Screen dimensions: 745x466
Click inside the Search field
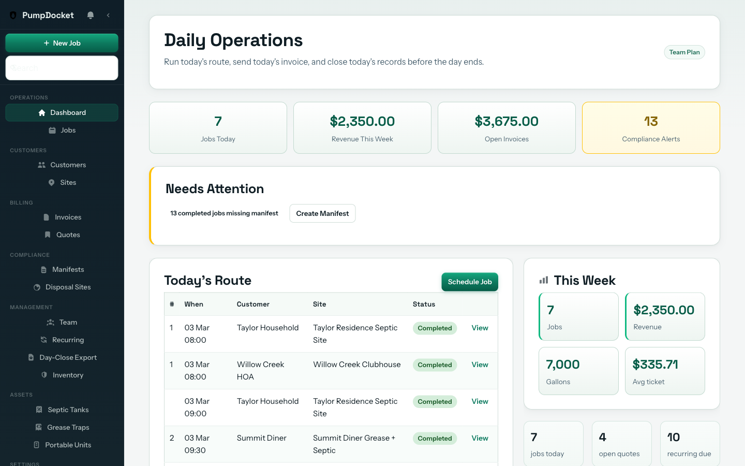(x=62, y=68)
